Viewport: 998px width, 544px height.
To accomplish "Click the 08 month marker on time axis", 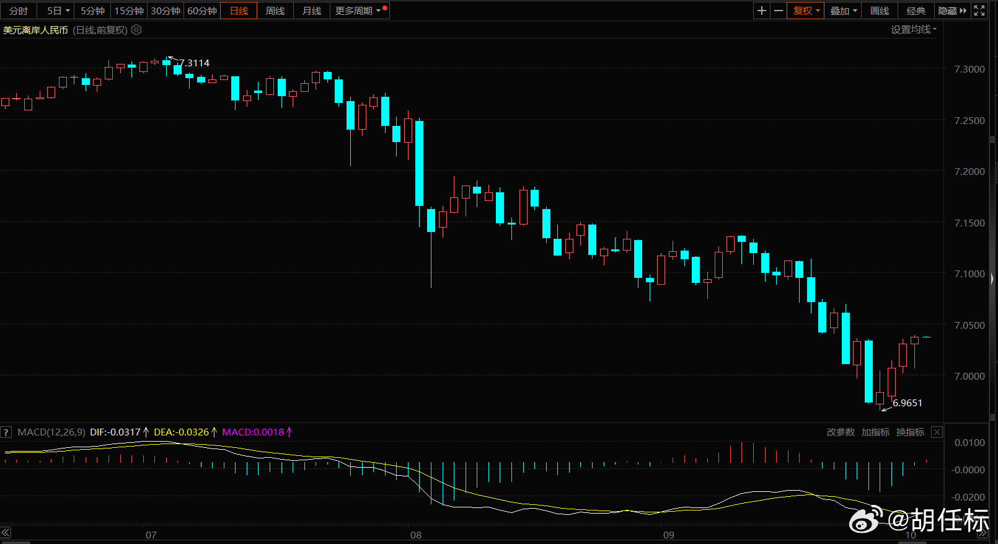I will coord(416,535).
